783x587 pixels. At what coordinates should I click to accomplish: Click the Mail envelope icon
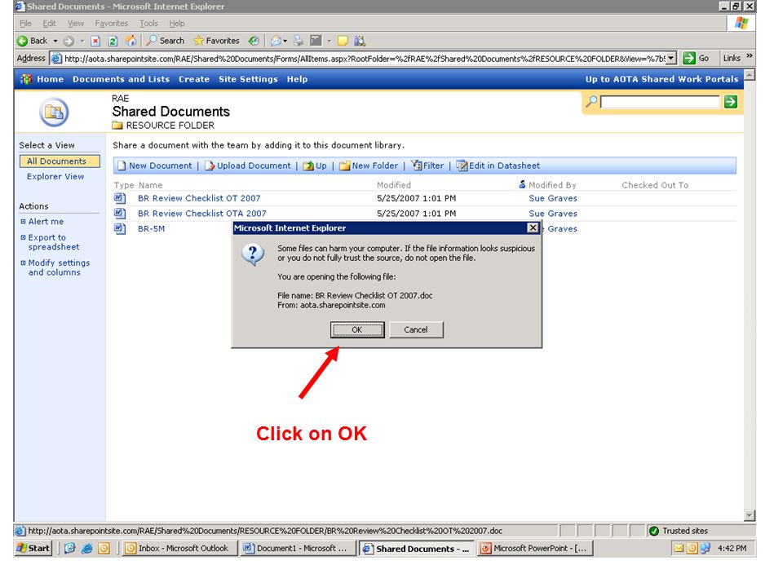275,41
